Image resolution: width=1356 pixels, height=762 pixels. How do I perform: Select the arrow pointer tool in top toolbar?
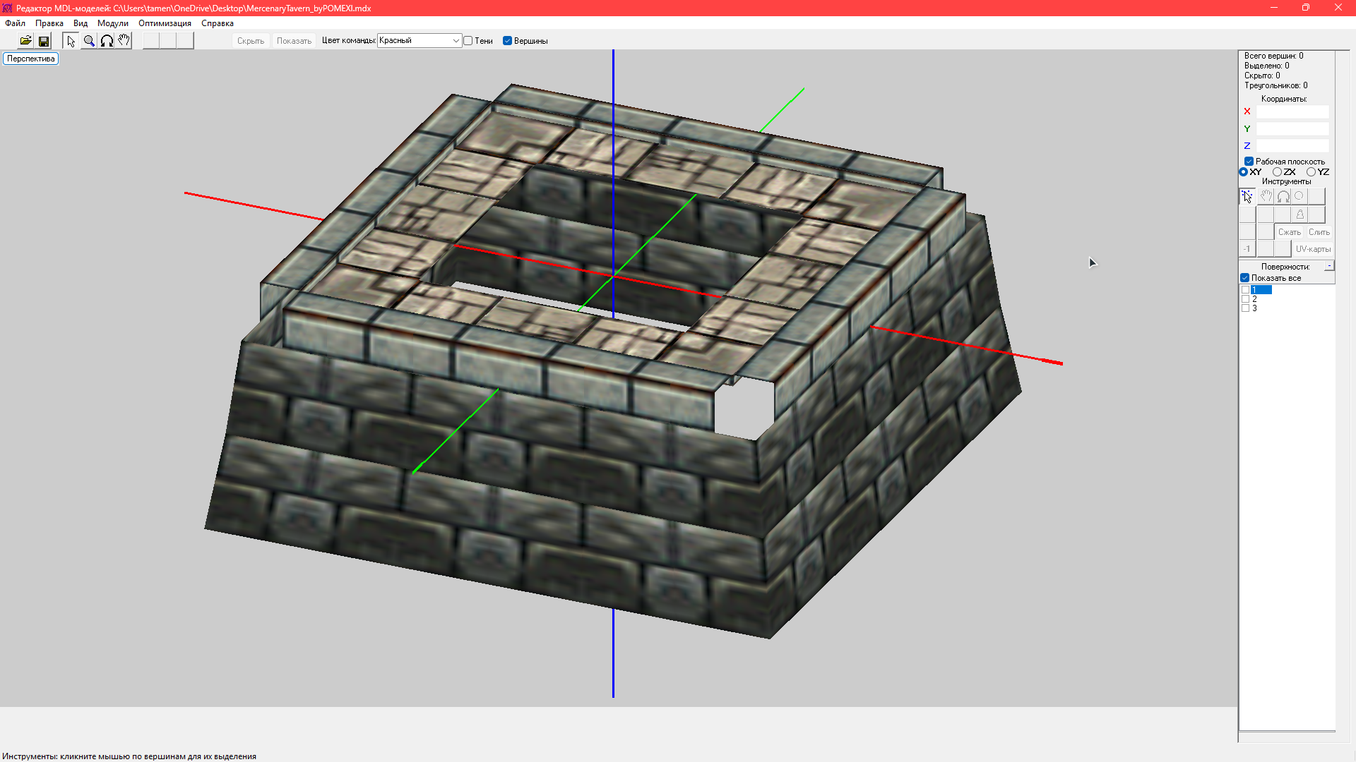71,41
